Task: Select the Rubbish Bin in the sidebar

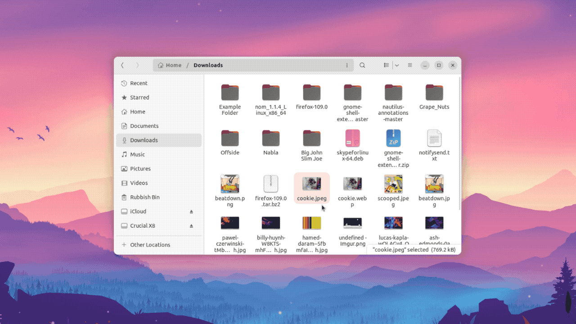Action: tap(144, 197)
